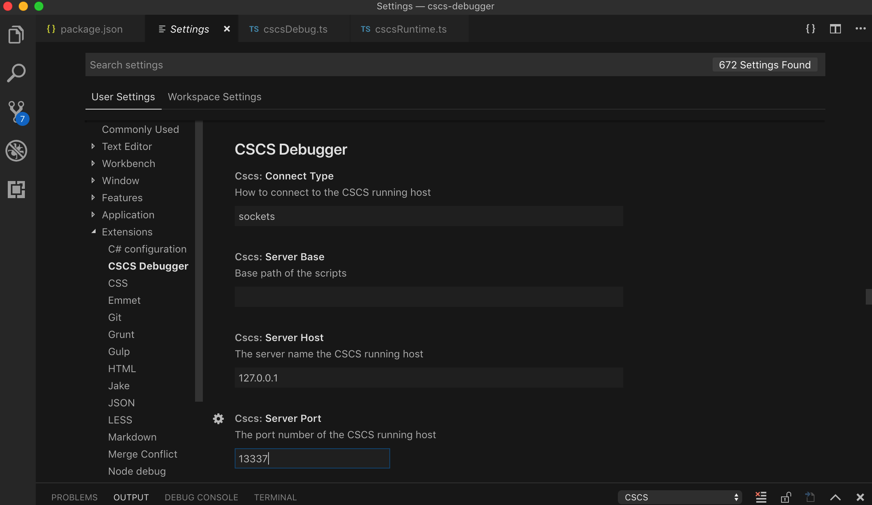Image resolution: width=872 pixels, height=505 pixels.
Task: Open the cscsDebug.ts editor tab
Action: pyautogui.click(x=295, y=29)
